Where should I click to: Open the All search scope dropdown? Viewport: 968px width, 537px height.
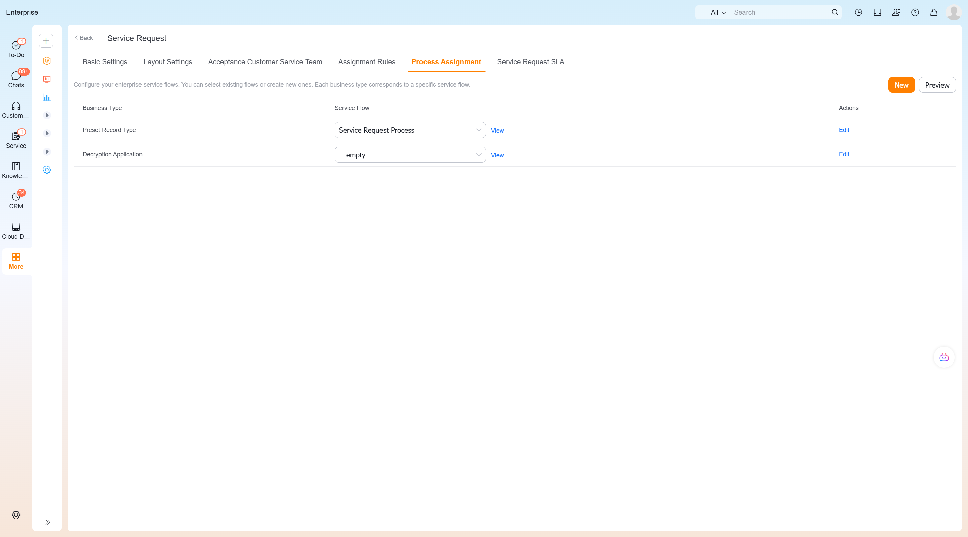coord(718,12)
